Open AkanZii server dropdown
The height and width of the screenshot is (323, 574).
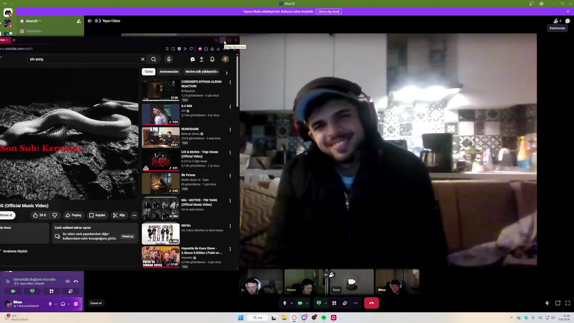click(33, 21)
